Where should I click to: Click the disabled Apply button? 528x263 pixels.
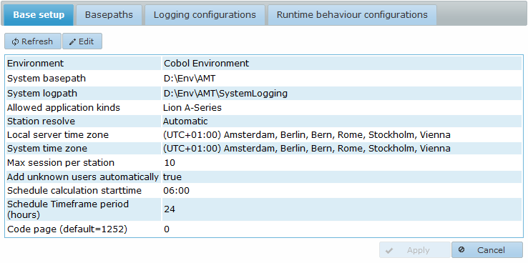[x=415, y=250]
